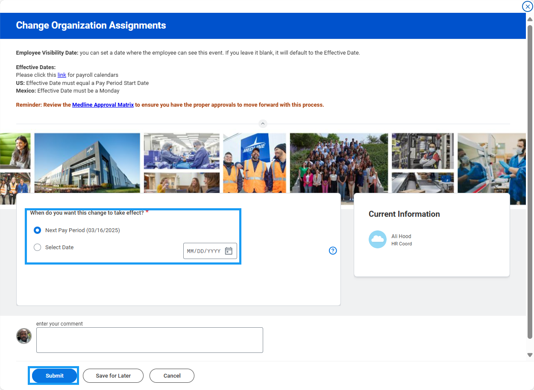Open the payroll calendars link
The width and height of the screenshot is (534, 390).
[x=62, y=75]
